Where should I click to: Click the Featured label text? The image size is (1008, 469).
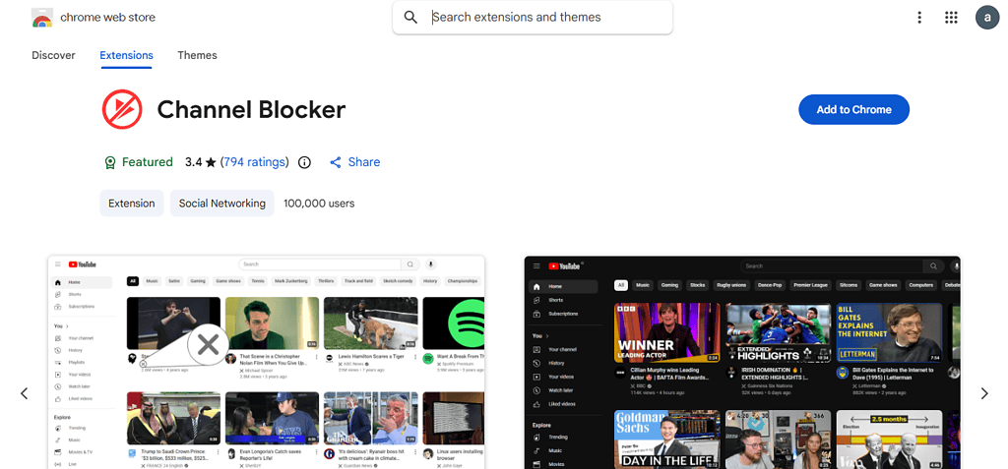click(148, 162)
